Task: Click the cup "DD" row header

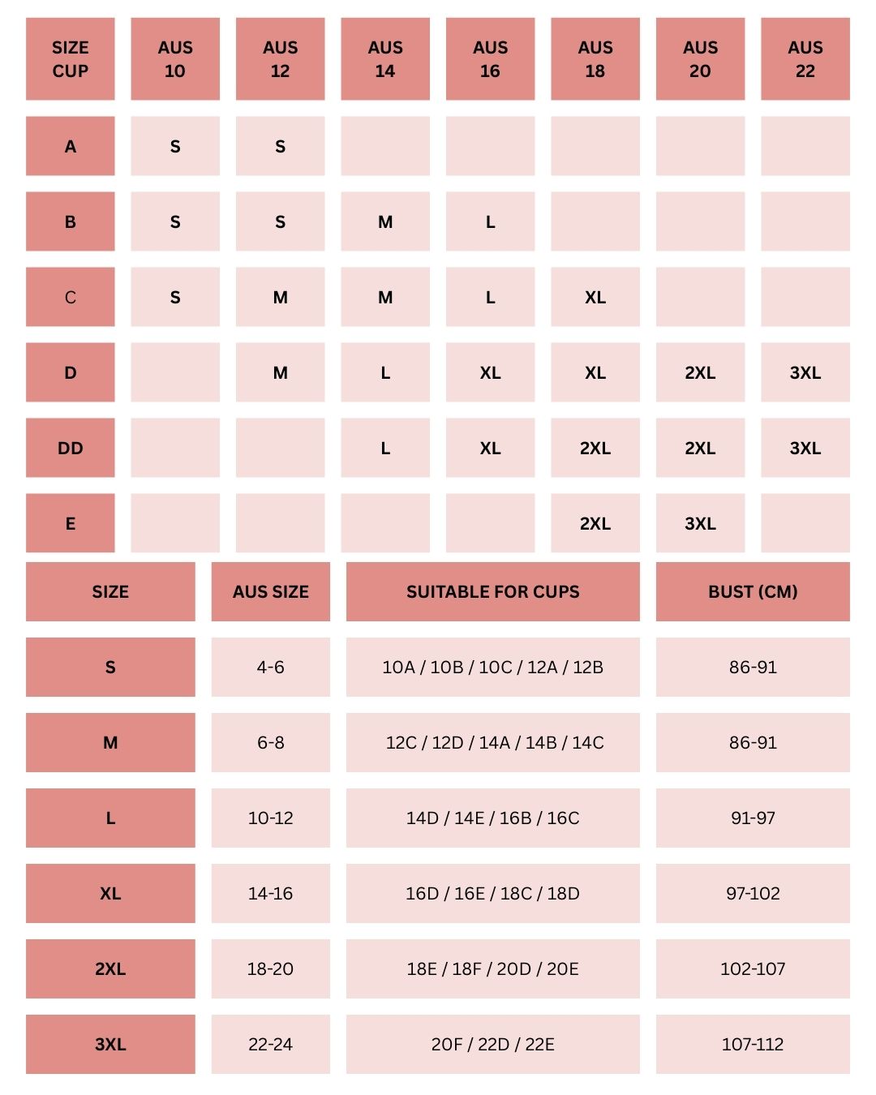Action: pyautogui.click(x=71, y=448)
